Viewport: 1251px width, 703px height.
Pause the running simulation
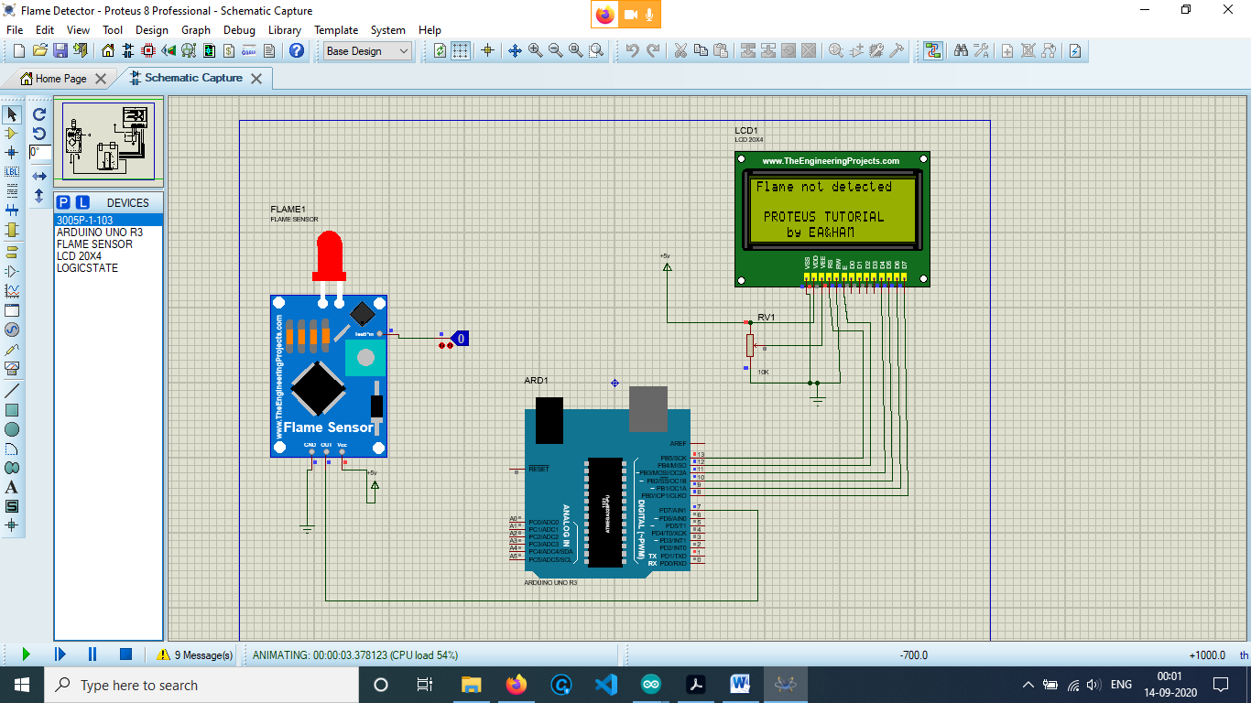(x=92, y=654)
